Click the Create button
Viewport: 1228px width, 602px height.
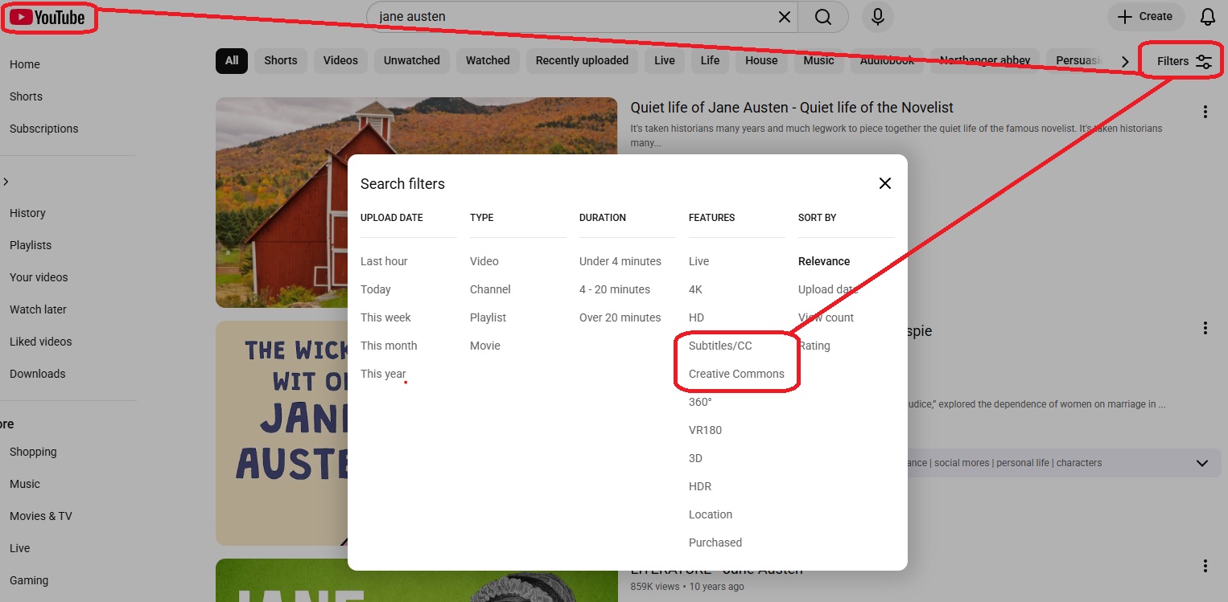1146,16
